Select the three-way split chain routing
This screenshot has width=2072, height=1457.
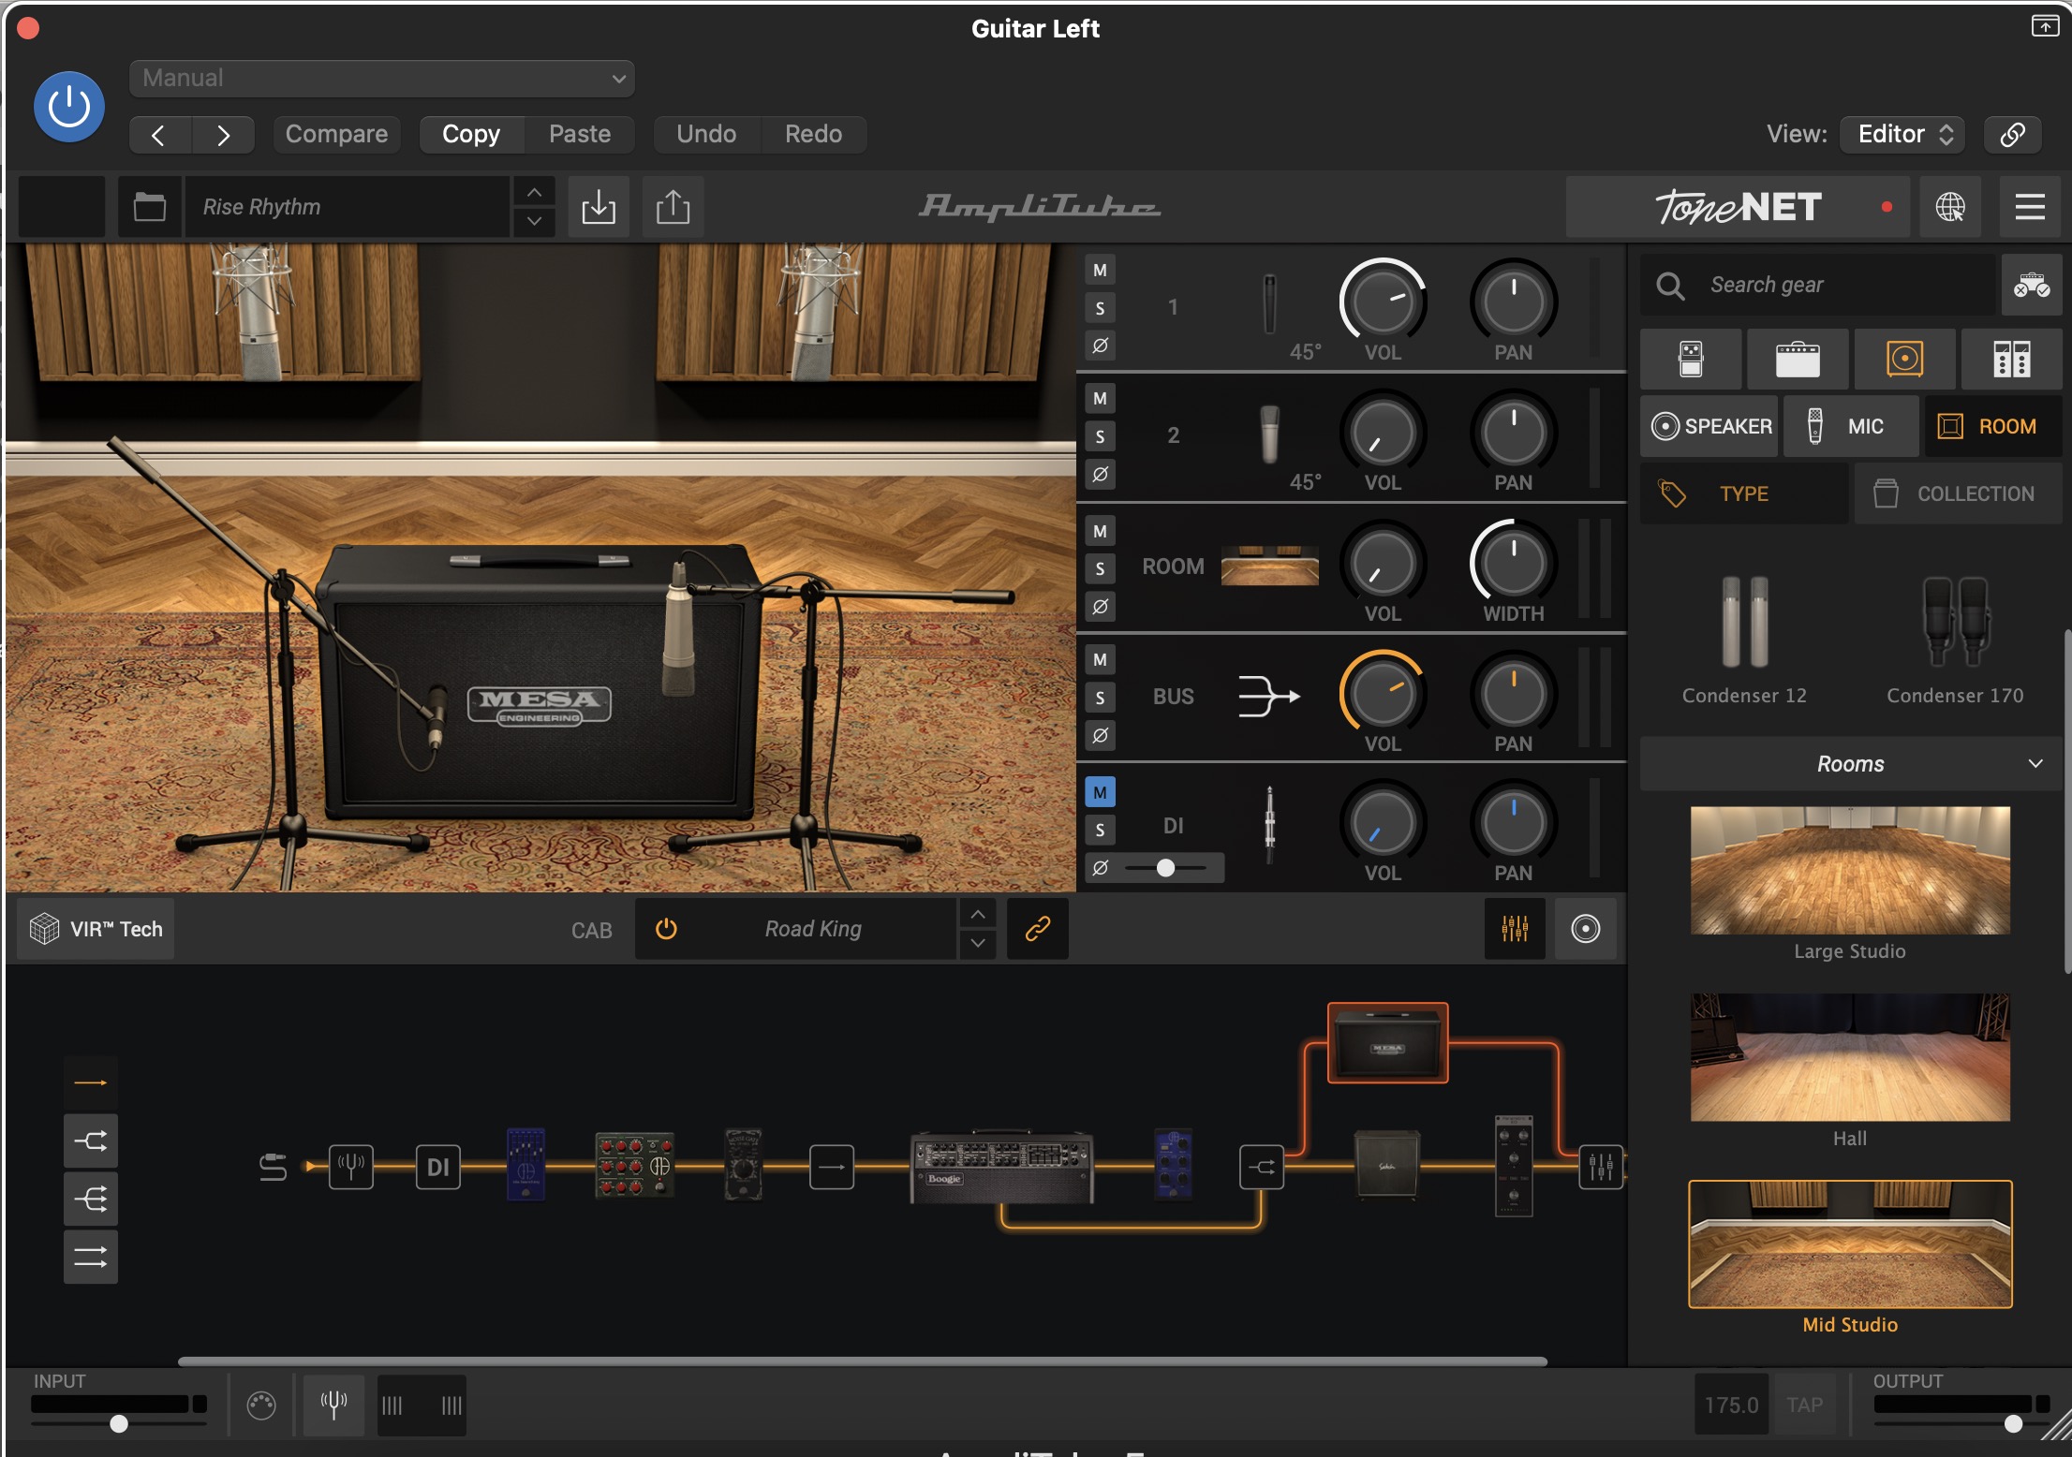(x=91, y=1199)
